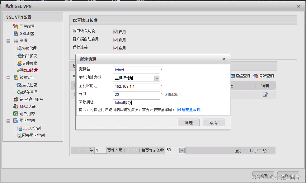This screenshot has height=183, width=306.
Task: Select the 终端安全 shield icon
Action: tap(16, 77)
